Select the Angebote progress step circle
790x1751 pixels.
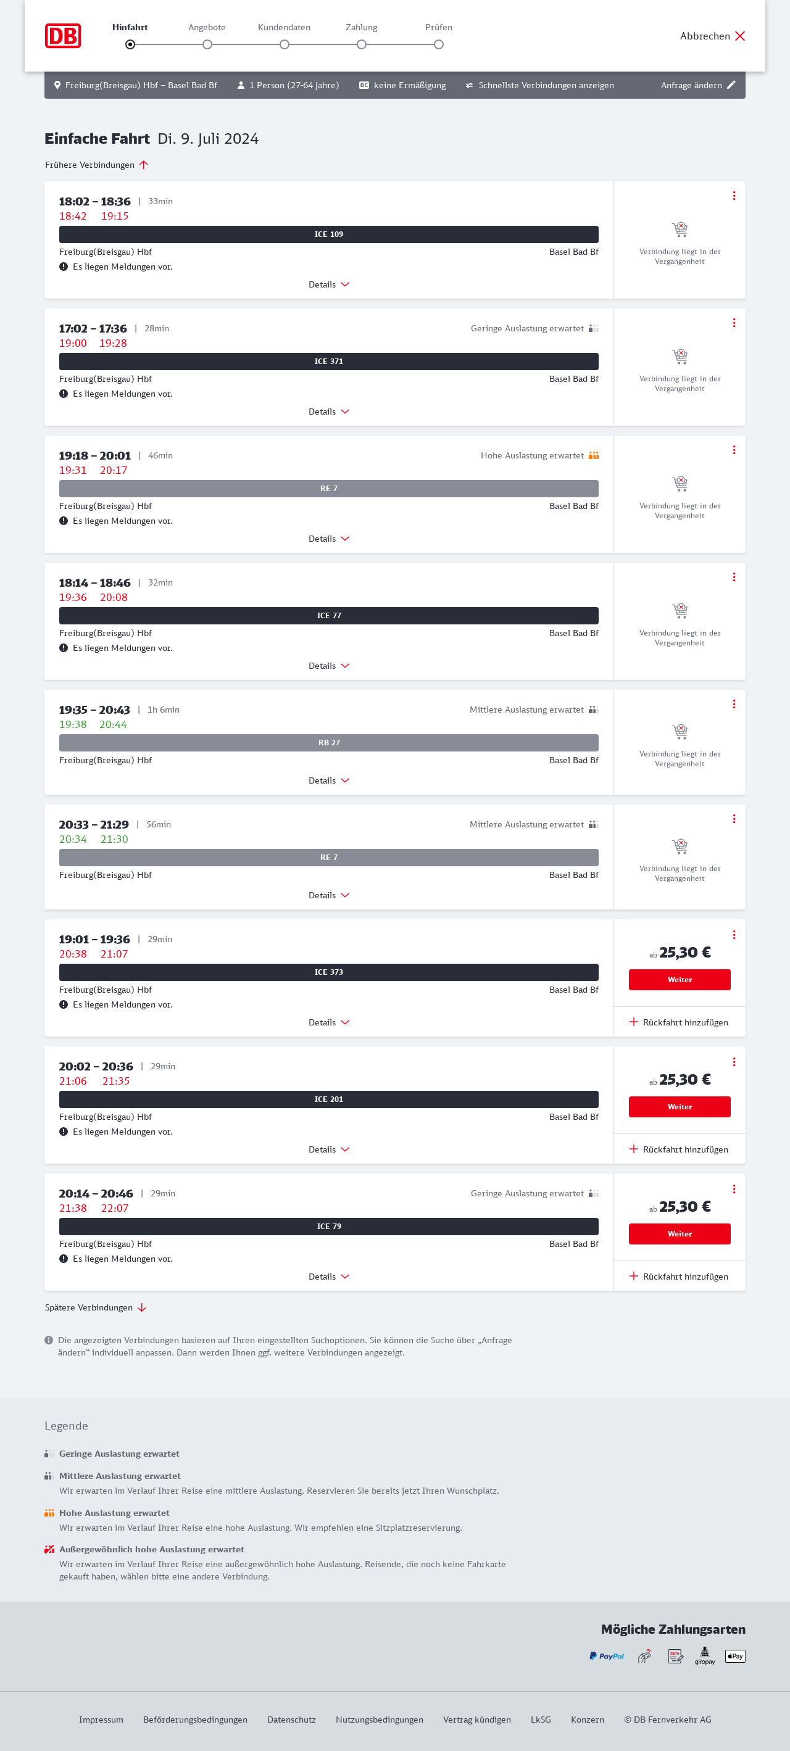click(x=207, y=45)
